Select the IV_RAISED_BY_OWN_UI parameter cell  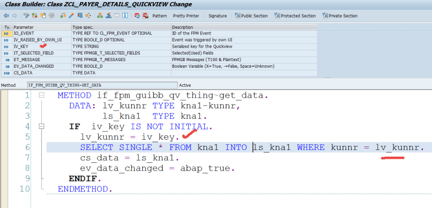[x=42, y=40]
